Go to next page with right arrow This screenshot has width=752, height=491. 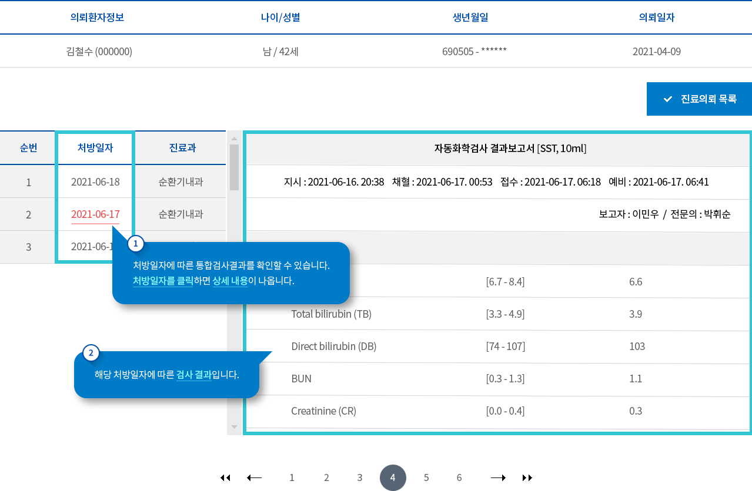point(498,477)
